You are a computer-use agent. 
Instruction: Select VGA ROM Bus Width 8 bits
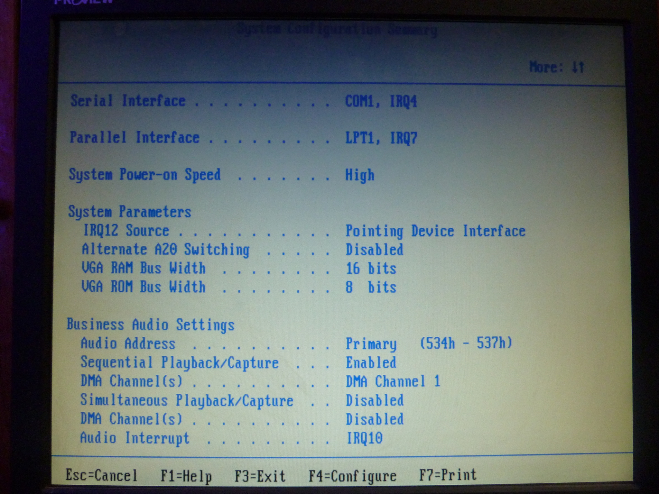(x=371, y=287)
